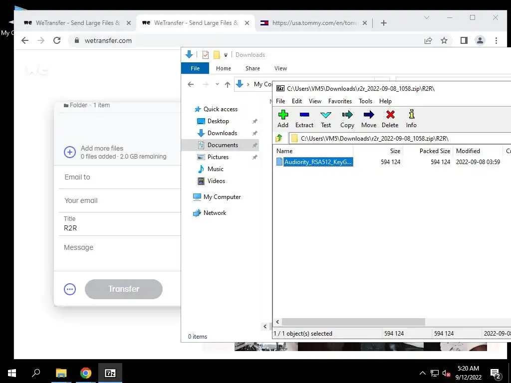The height and width of the screenshot is (383, 511).
Task: Click the Explorer back navigation arrow
Action: pos(191,84)
